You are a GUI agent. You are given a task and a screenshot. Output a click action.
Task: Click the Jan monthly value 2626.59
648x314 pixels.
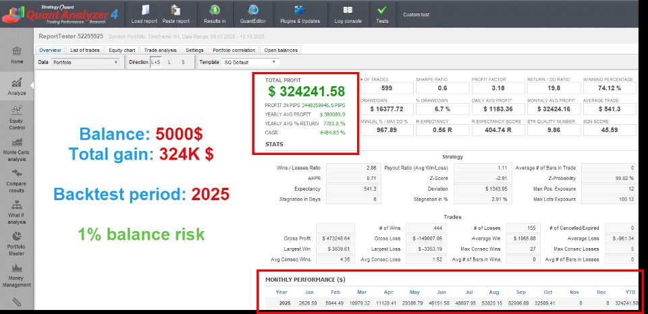[308, 303]
